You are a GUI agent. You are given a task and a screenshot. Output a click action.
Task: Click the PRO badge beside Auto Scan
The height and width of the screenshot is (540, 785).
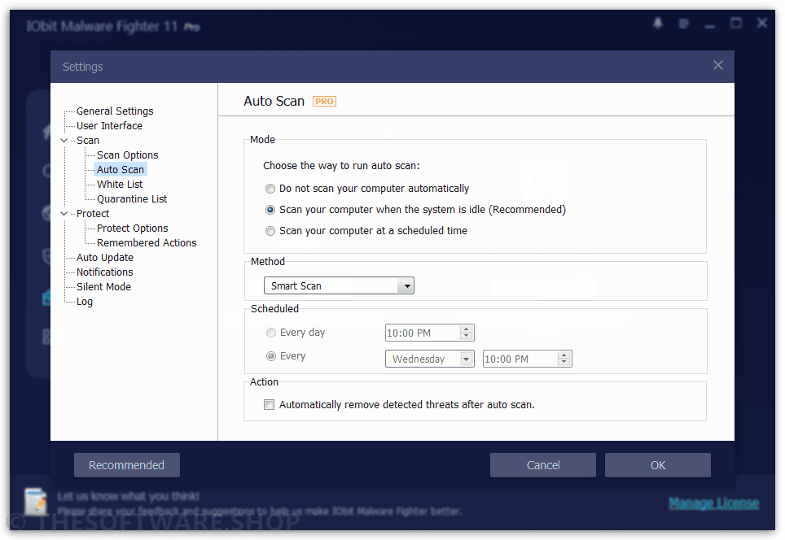point(324,102)
